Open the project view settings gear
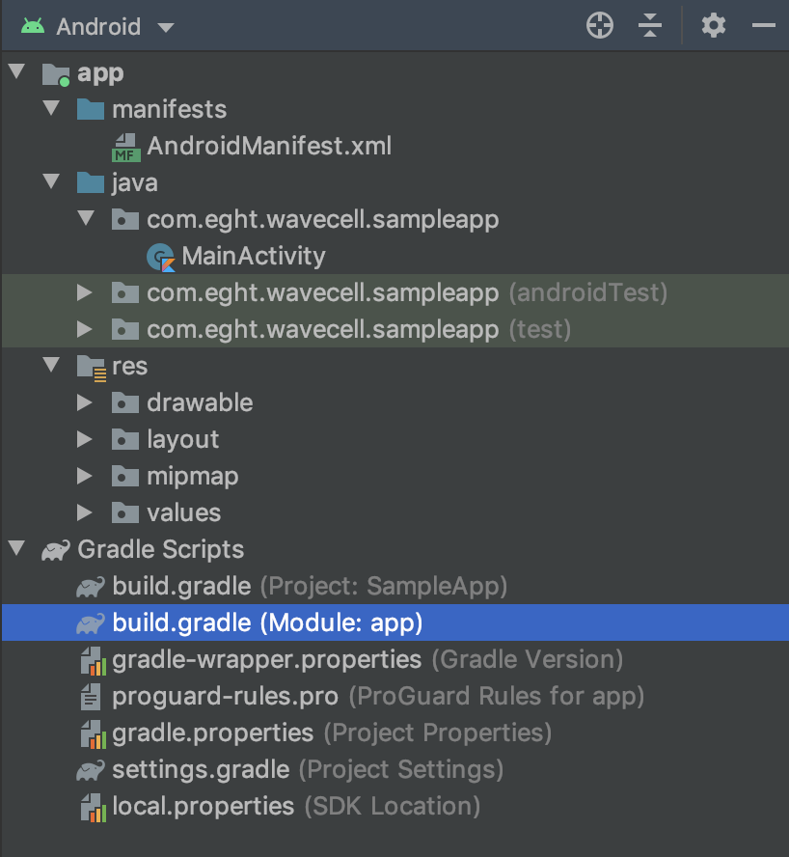789x857 pixels. click(x=713, y=26)
